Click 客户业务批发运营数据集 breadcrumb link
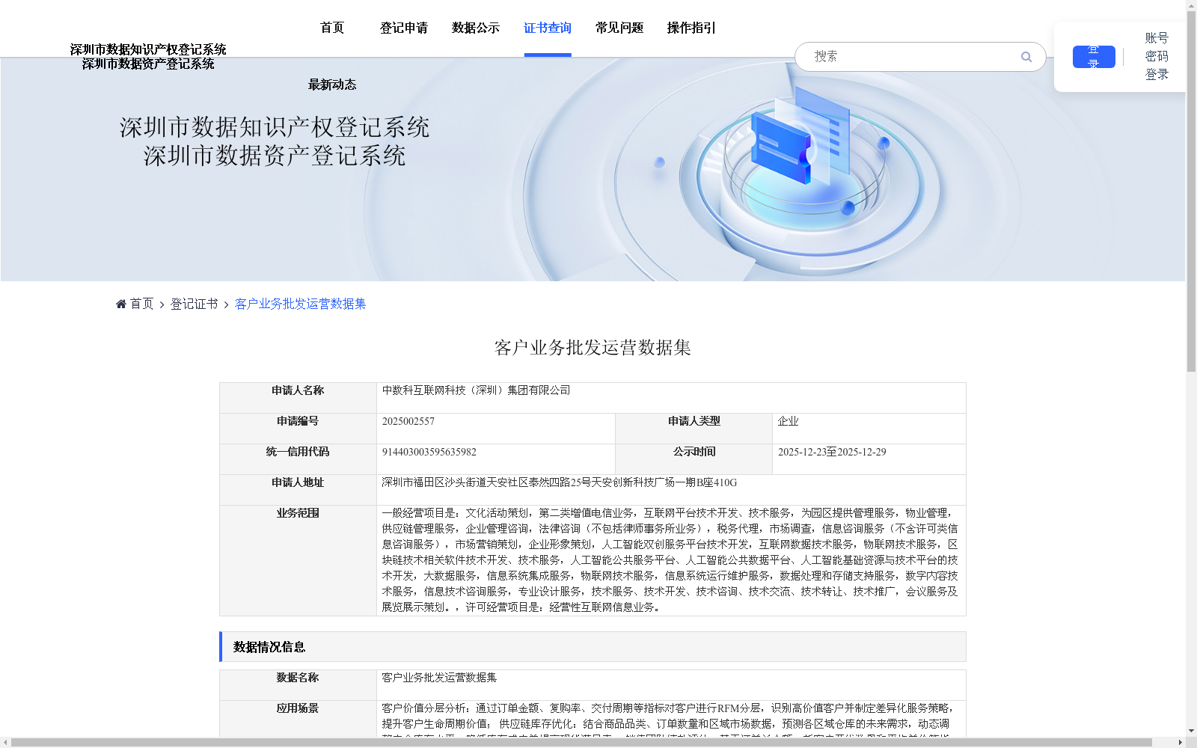1197x748 pixels. pos(301,304)
